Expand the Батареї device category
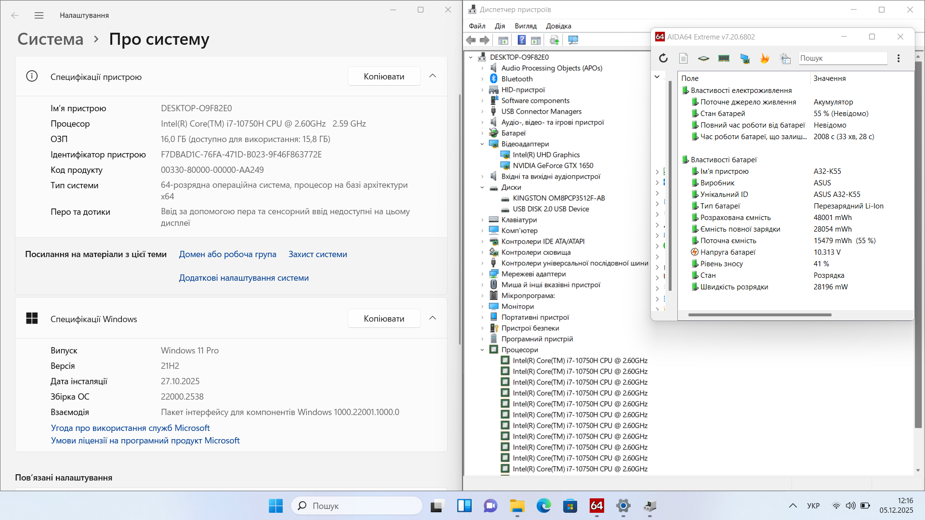 pos(482,133)
